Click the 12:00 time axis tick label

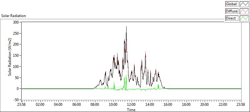tap(132, 105)
